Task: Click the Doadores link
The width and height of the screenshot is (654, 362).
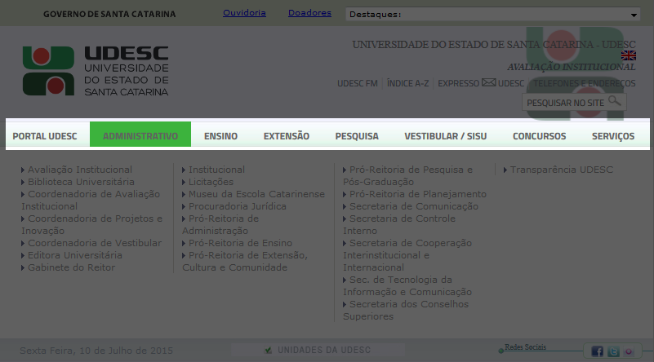Action: pyautogui.click(x=309, y=13)
